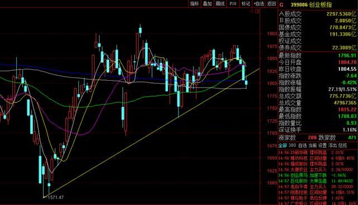Open F10 company info button
Viewport: 358px width, 205px height.
tap(233, 4)
